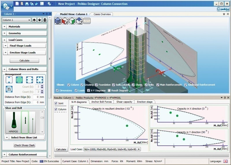The height and width of the screenshot is (165, 231).
Task: Uncheck the Joint checkbox in Results
Action: pos(56,103)
